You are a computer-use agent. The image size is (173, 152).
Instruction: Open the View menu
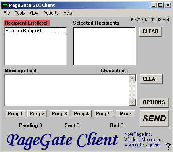[34, 13]
